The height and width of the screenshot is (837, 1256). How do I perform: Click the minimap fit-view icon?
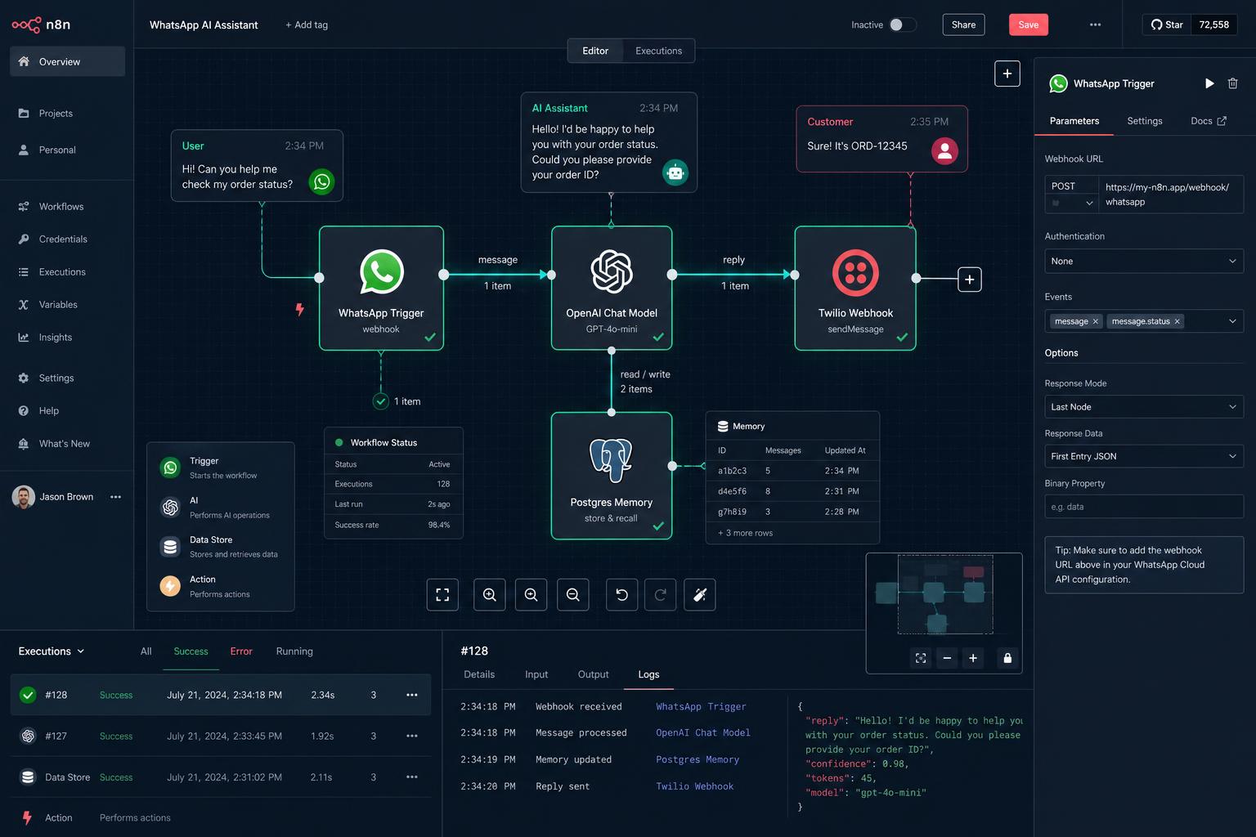coord(921,658)
